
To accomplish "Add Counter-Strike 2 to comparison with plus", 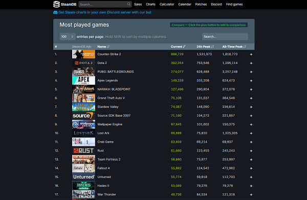I will click(251, 54).
